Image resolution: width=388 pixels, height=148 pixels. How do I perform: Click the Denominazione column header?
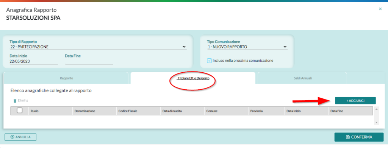click(94, 111)
